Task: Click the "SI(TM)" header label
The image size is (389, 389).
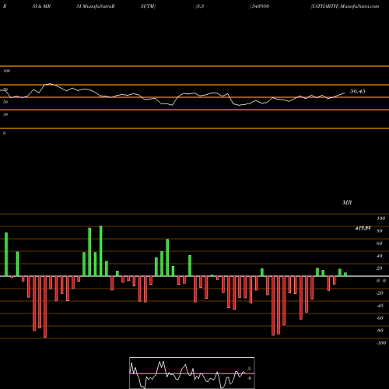Action: pos(148,6)
